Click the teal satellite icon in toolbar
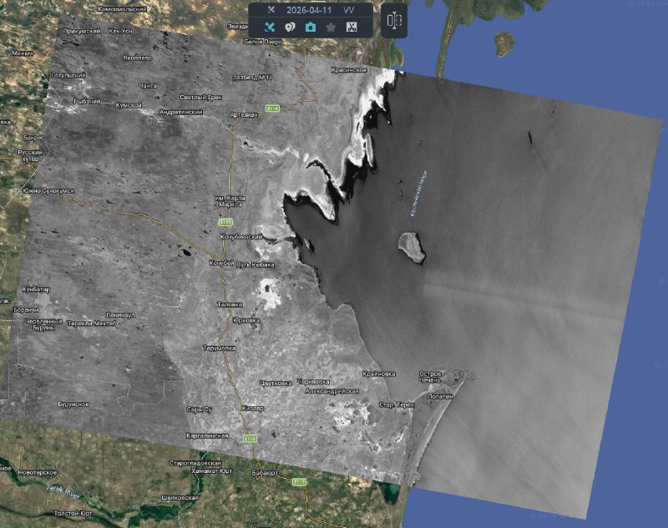The height and width of the screenshot is (528, 668). point(270,27)
